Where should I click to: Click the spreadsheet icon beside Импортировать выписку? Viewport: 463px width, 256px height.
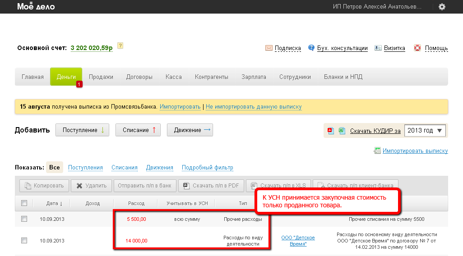point(377,151)
